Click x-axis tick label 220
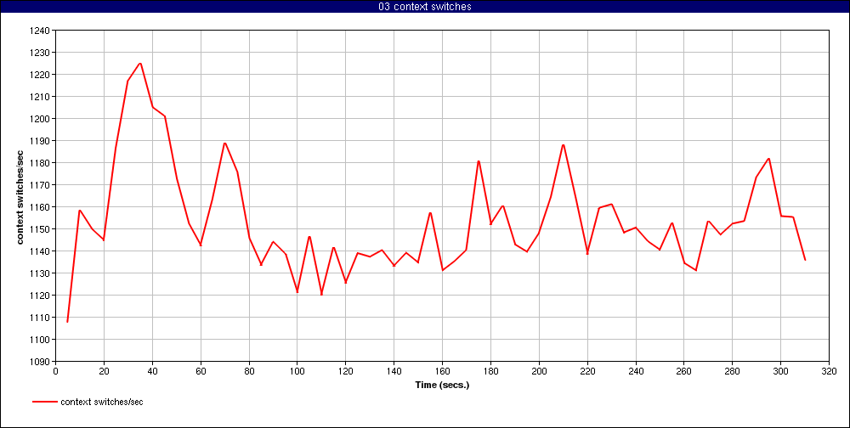 (587, 371)
